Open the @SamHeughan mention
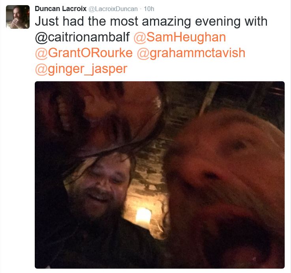This screenshot has width=291, height=273. [x=180, y=37]
